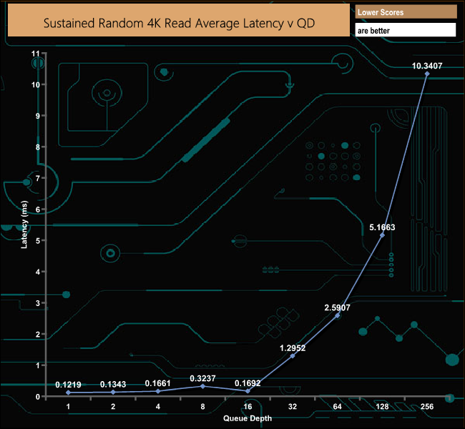Select the 0.1661 data label
This screenshot has height=429, width=465.
pyautogui.click(x=158, y=383)
